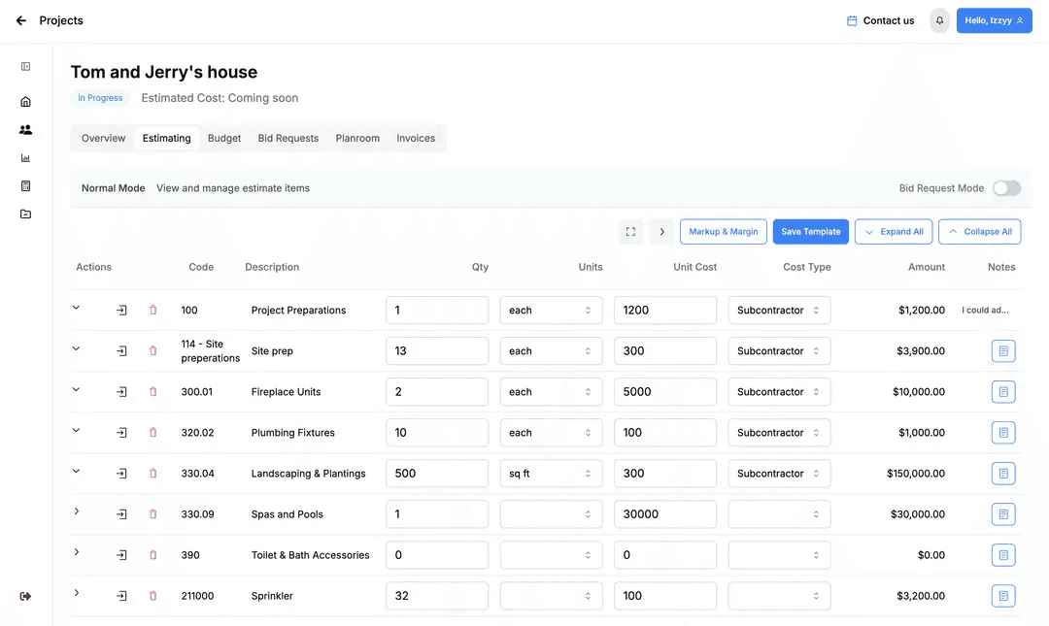
Task: Open Units dropdown for Landscaping & Plantings
Action: tap(551, 474)
